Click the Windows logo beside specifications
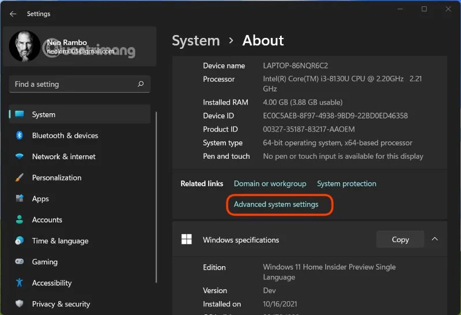 [x=187, y=239]
